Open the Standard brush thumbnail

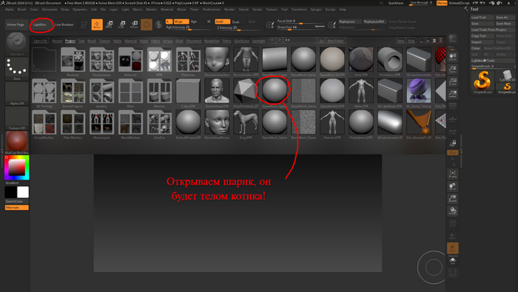[16, 44]
